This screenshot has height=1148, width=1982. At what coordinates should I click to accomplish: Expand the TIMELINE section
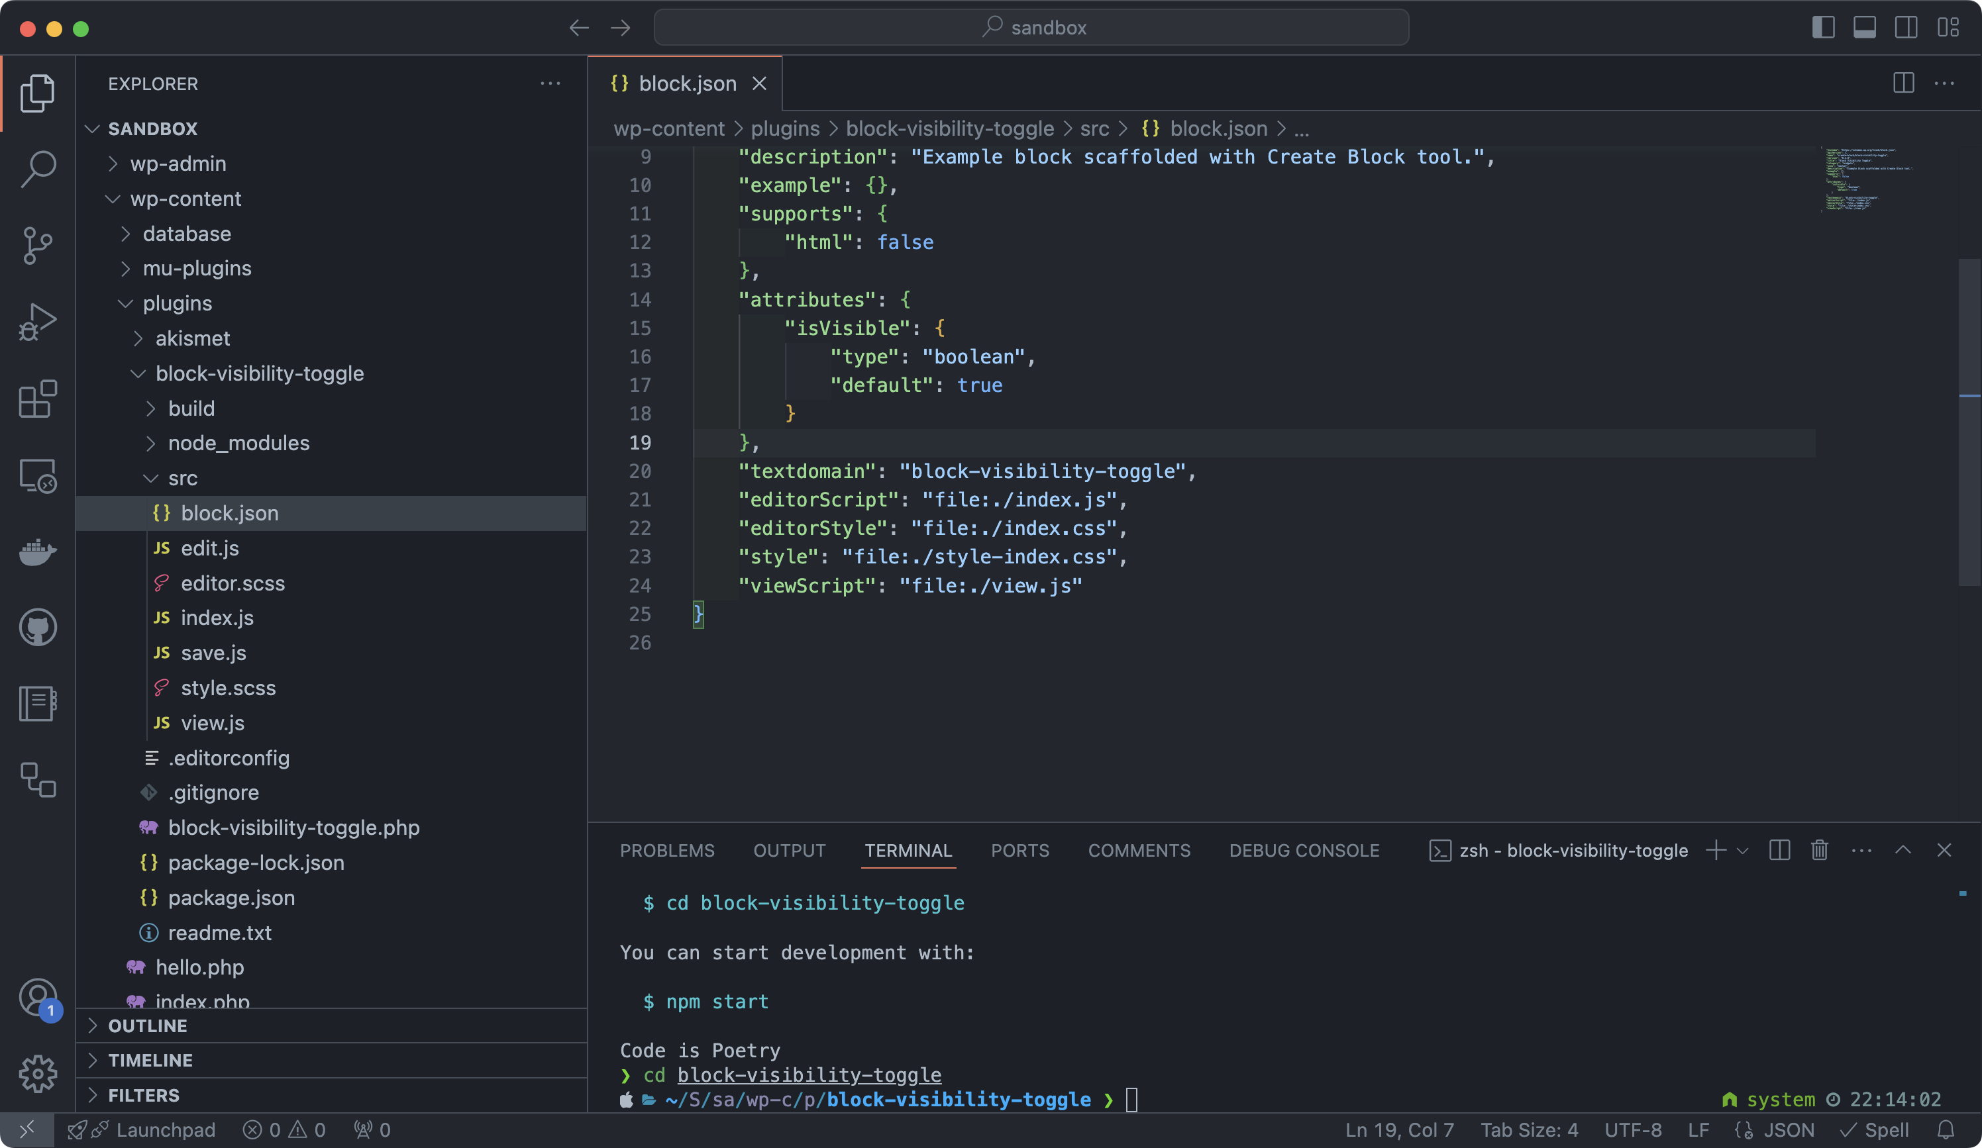pyautogui.click(x=332, y=1060)
